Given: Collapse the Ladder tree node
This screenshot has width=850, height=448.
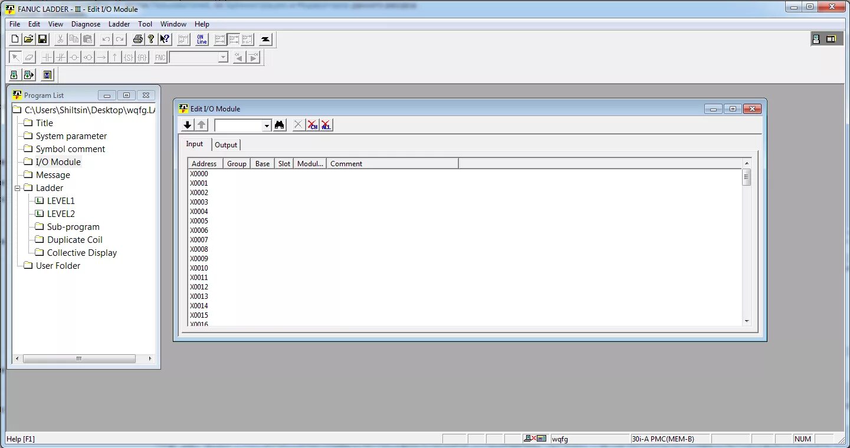Looking at the screenshot, I should click(18, 188).
